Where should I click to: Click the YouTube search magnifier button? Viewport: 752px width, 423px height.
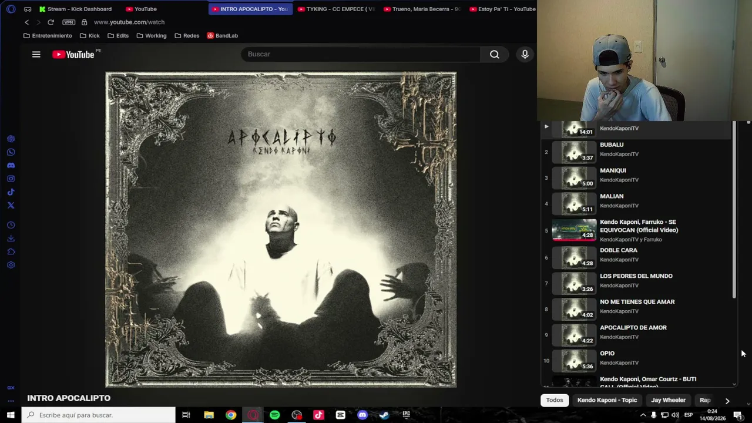click(x=495, y=54)
